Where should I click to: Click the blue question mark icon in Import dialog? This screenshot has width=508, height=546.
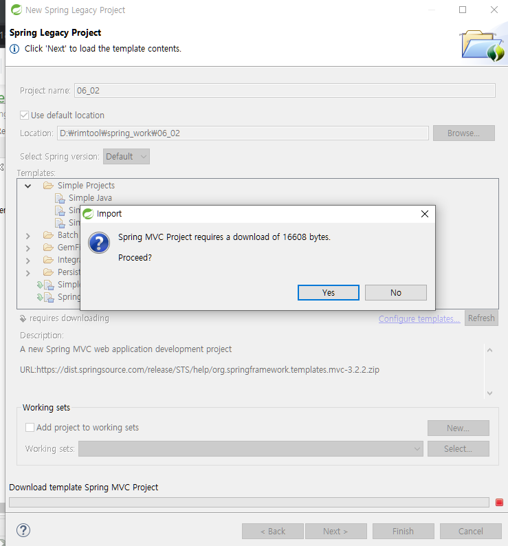tap(99, 243)
